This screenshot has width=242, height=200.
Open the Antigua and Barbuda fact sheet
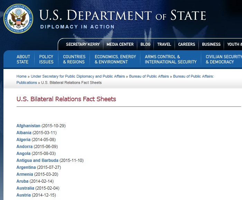tap(37, 160)
